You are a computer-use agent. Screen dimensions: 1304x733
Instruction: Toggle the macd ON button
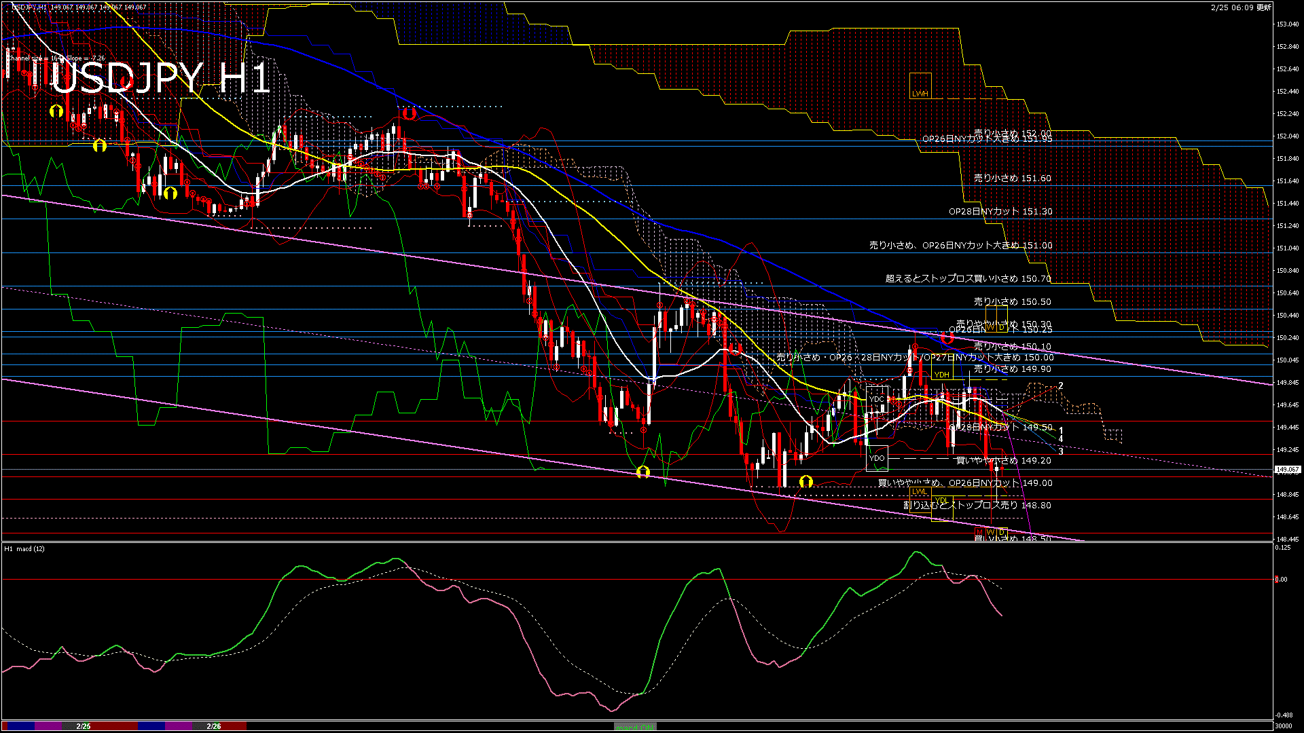pyautogui.click(x=635, y=726)
